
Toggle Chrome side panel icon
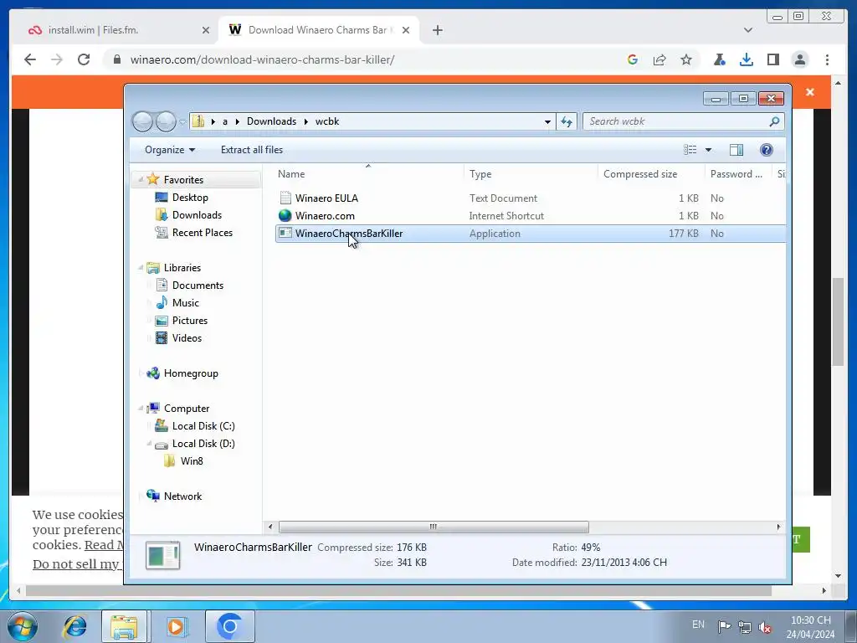(772, 59)
